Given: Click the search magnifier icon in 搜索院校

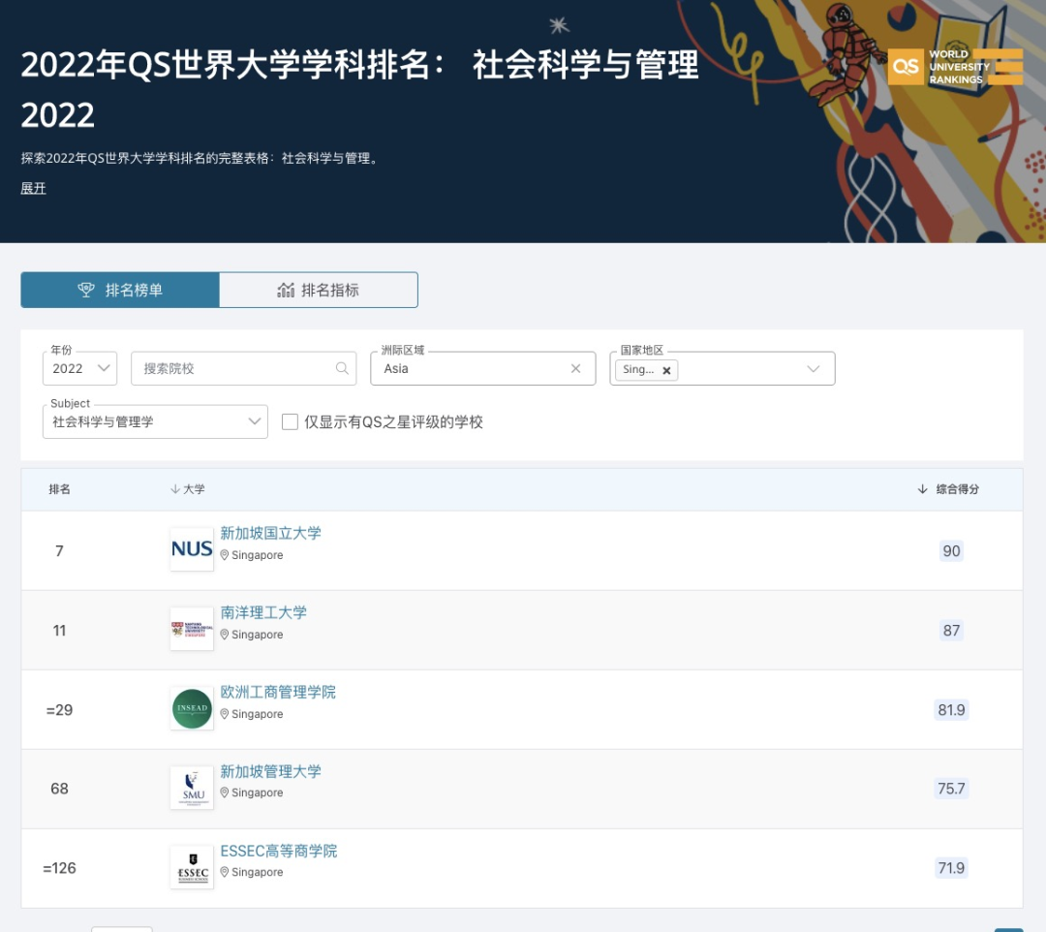Looking at the screenshot, I should pyautogui.click(x=342, y=368).
